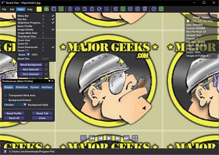This screenshot has width=219, height=155.
Task: Switch to the Interface preferences tab
Action: [x=47, y=87]
